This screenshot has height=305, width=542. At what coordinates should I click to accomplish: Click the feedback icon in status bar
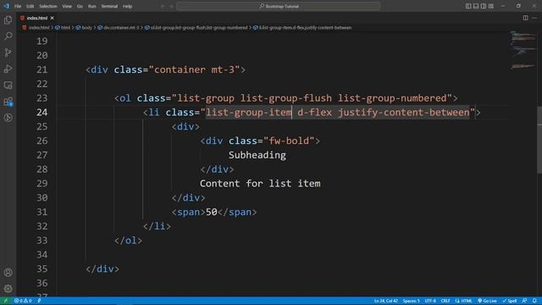524,301
